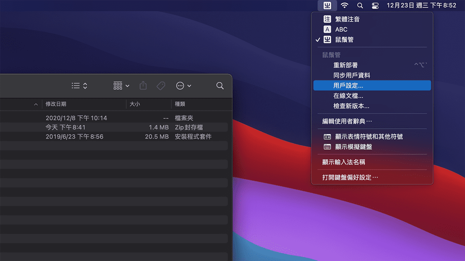Open the Wi-Fi status icon
465x261 pixels.
(344, 5)
